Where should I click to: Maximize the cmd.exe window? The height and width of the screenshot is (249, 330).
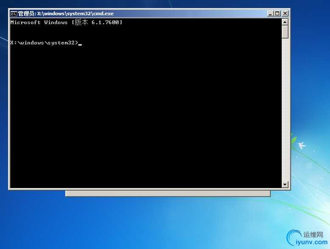[x=277, y=14]
